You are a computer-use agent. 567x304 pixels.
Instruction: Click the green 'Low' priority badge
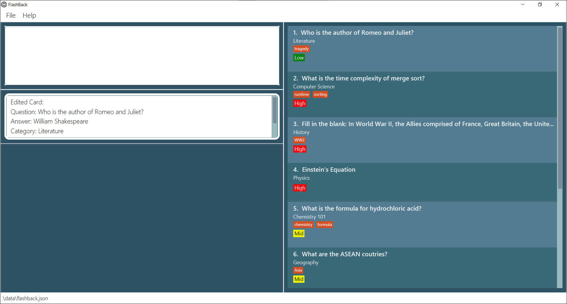point(299,58)
